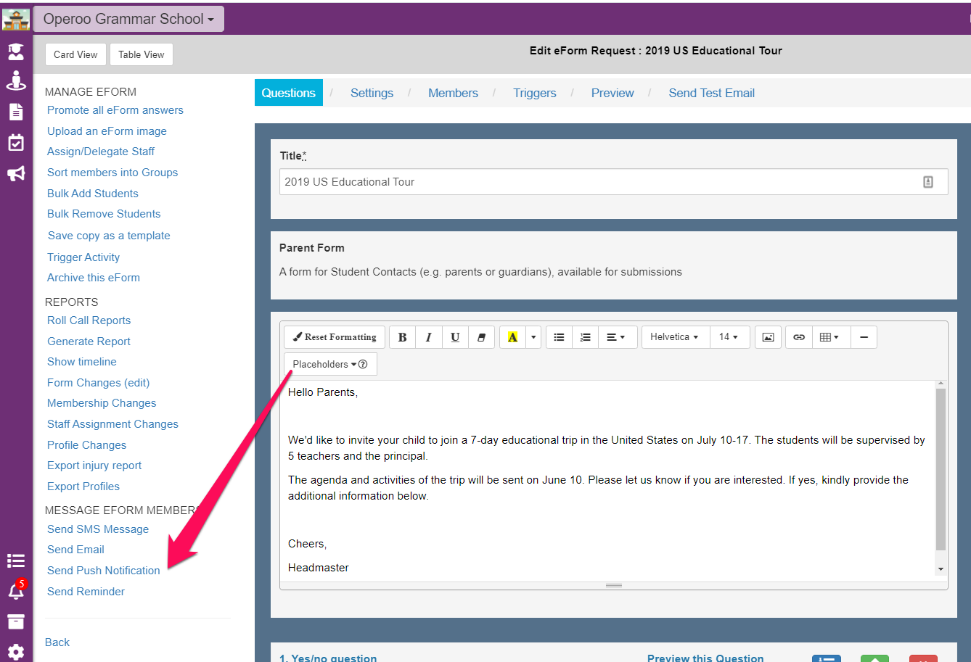
Task: Expand the Operoo Grammar School selector
Action: 129,19
